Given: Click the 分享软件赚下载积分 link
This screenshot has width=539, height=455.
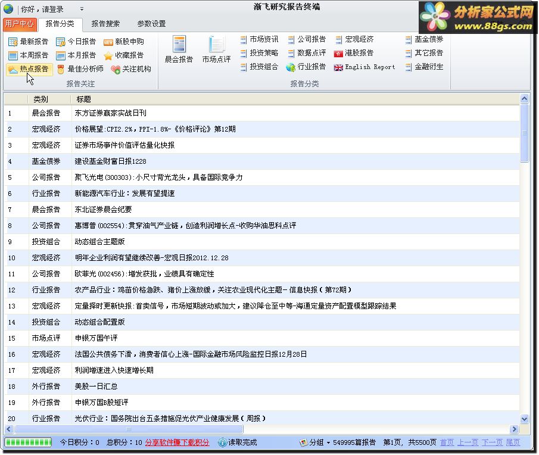Looking at the screenshot, I should [177, 442].
